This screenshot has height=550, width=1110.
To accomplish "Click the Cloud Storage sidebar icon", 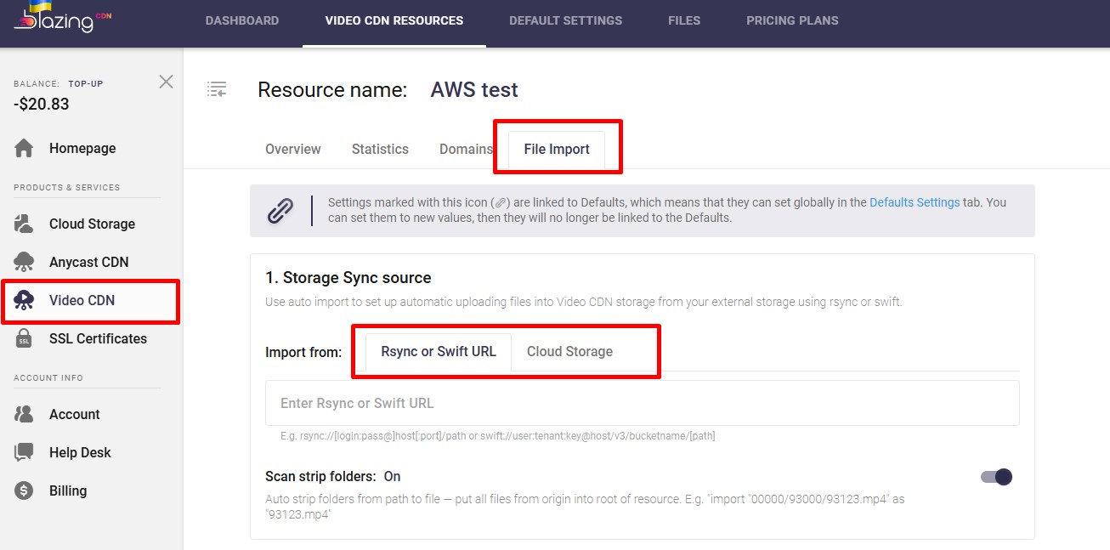I will (24, 224).
